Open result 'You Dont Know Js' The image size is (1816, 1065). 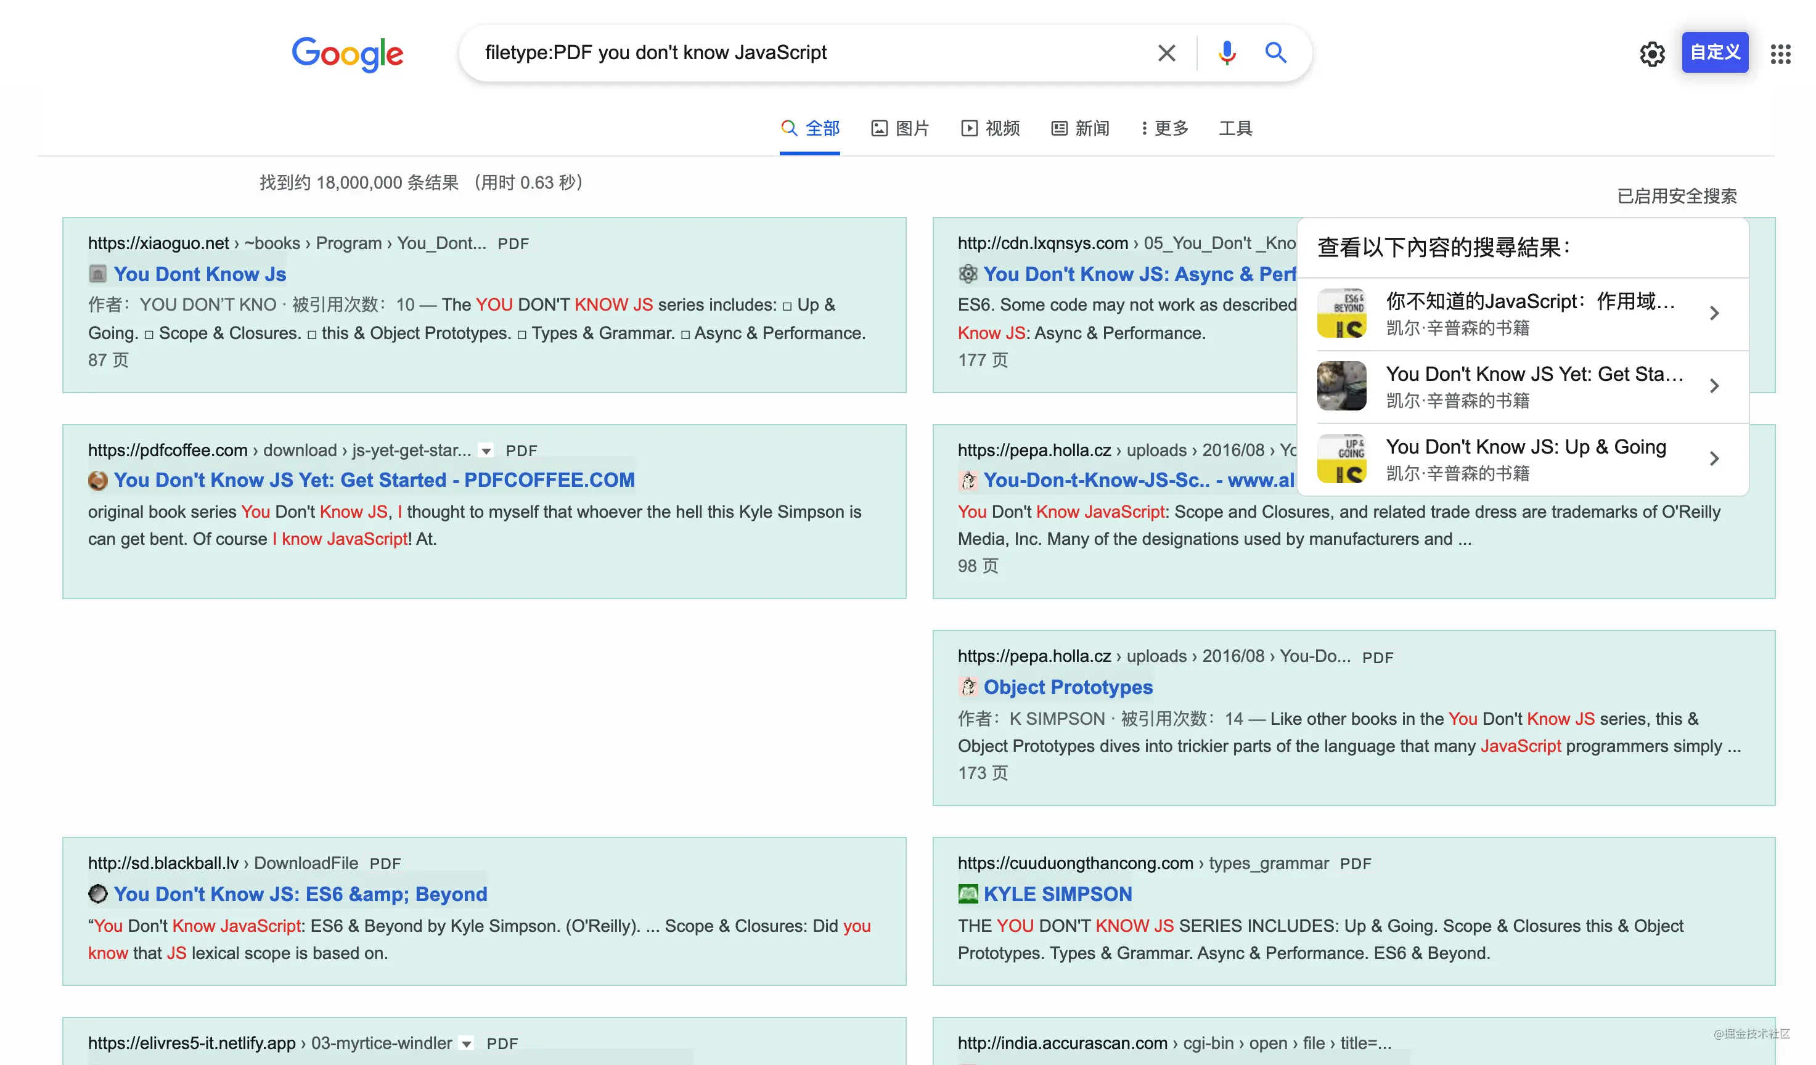(x=200, y=274)
